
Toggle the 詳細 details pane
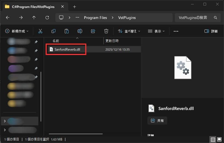click(211, 31)
